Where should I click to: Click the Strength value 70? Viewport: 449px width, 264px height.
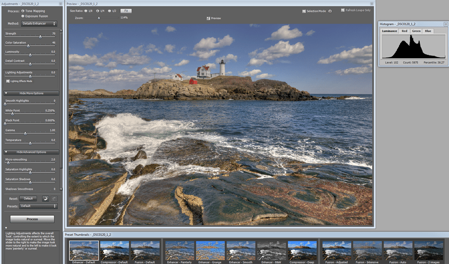coord(53,34)
